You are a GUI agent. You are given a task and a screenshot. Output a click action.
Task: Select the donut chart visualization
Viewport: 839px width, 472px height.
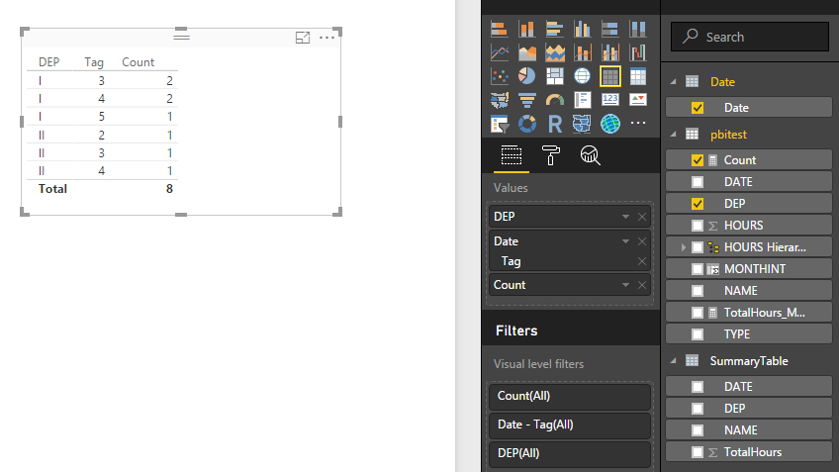coord(527,124)
